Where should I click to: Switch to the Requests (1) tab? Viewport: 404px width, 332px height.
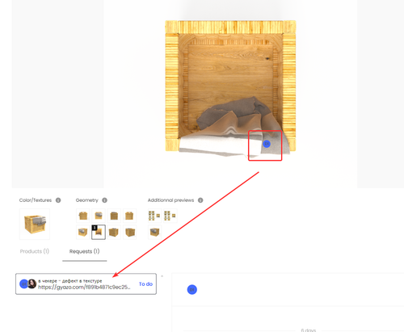coord(84,251)
